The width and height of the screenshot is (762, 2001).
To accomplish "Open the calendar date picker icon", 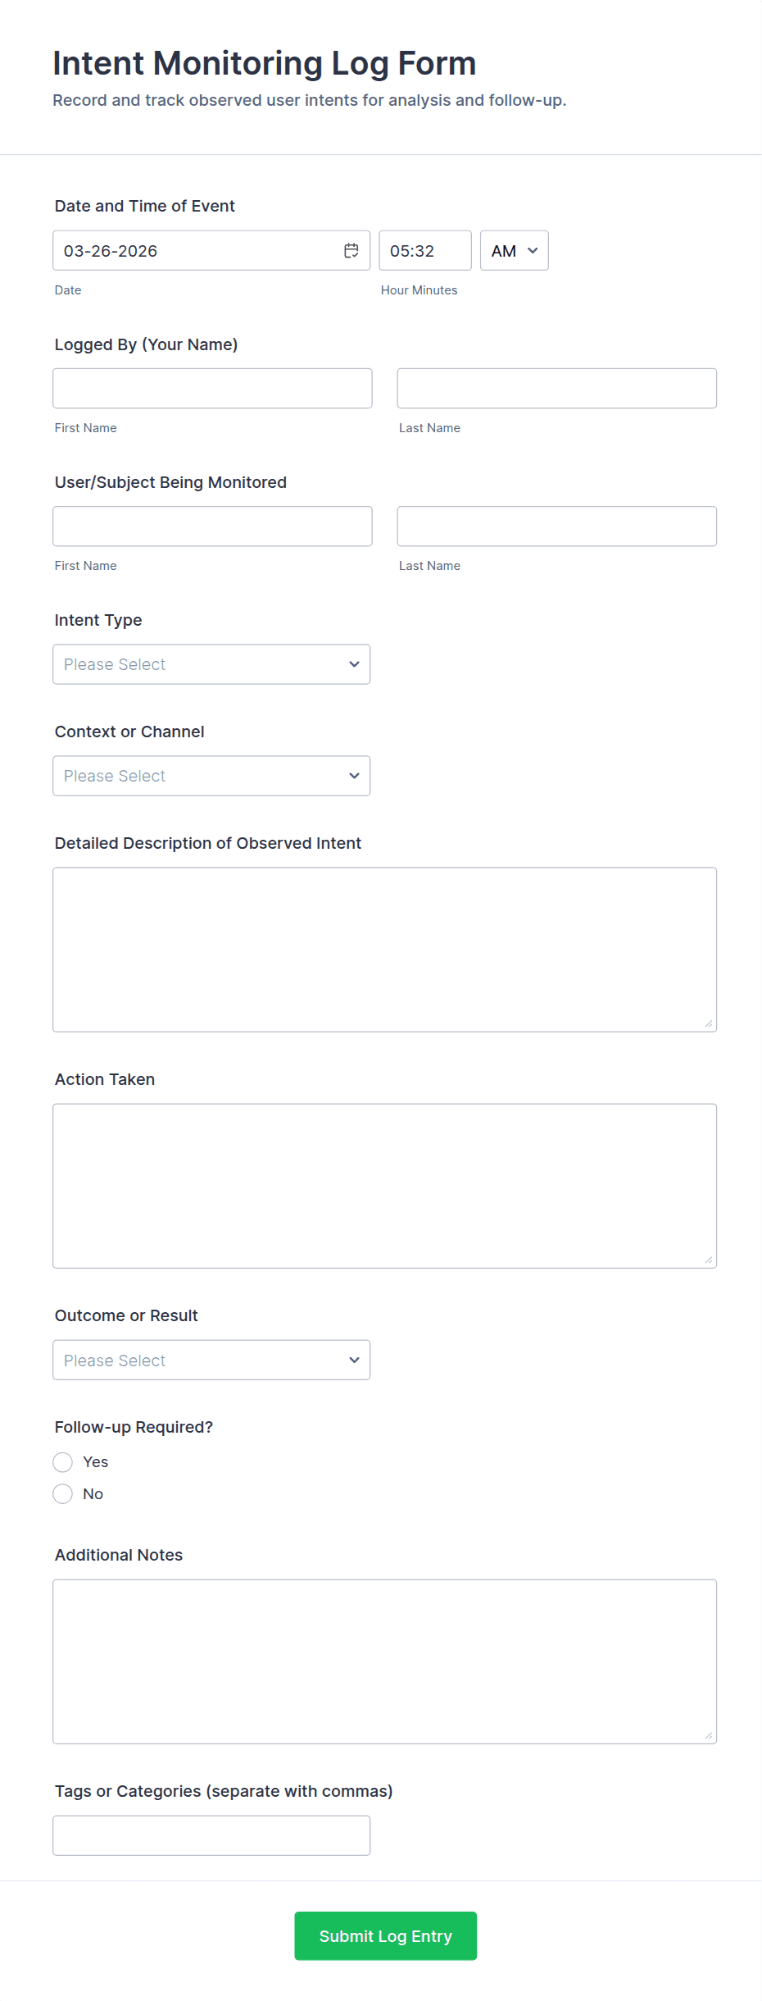I will (351, 251).
